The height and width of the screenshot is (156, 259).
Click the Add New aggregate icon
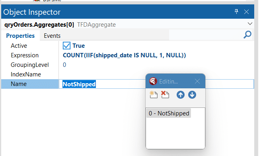154,95
